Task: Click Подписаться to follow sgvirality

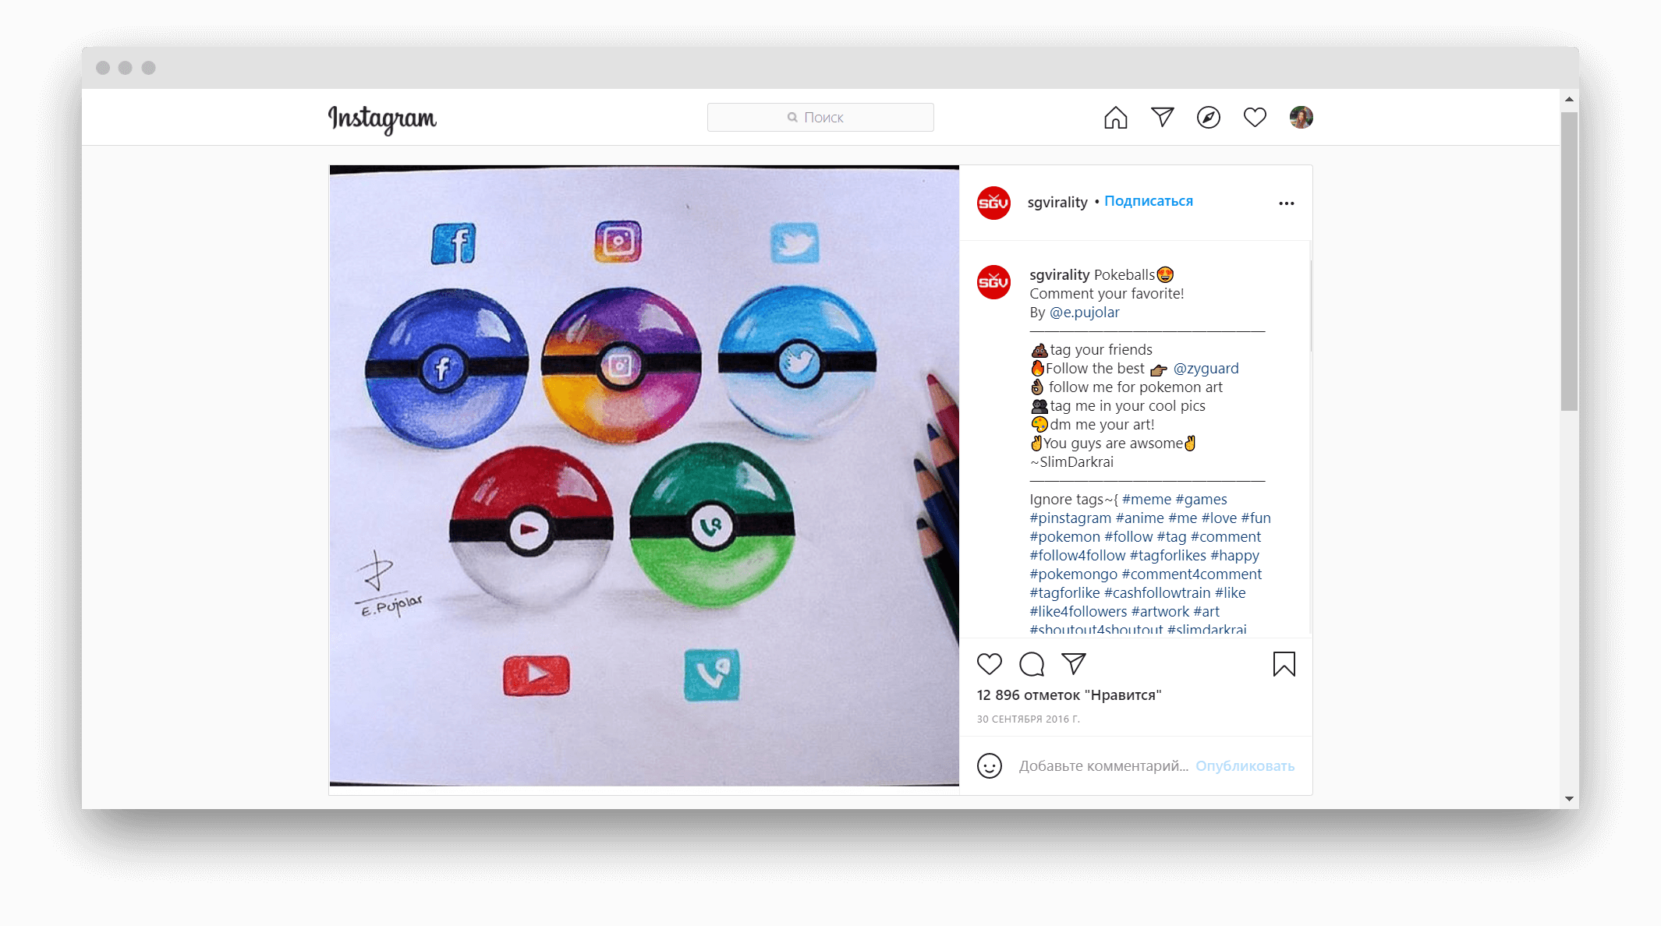Action: pyautogui.click(x=1148, y=201)
